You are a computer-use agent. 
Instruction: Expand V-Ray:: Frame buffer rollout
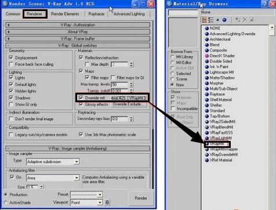(x=78, y=39)
